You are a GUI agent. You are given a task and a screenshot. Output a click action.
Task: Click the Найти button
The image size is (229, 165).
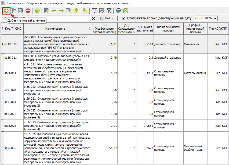107,18
